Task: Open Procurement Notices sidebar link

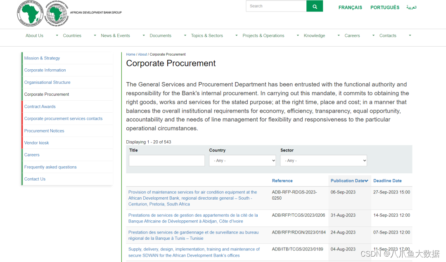Action: [x=44, y=131]
